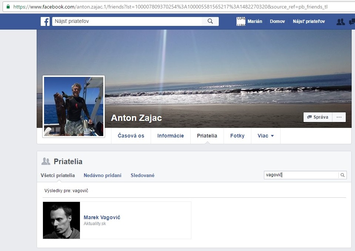The image size is (355, 251).
Task: Open the messages icon at top right
Action: pyautogui.click(x=352, y=21)
